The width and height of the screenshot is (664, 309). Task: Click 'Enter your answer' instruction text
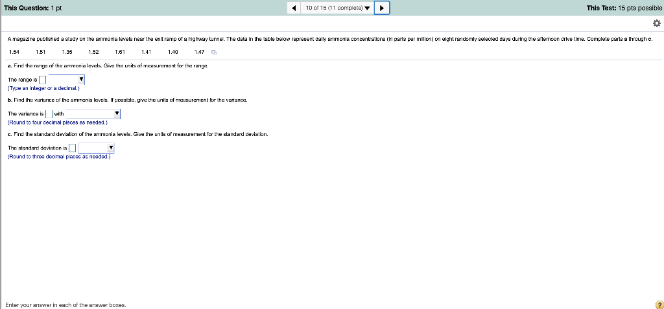tap(65, 304)
